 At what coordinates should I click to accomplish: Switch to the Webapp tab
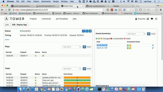tap(123, 6)
